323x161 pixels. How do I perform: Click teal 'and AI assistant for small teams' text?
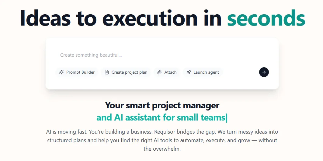(161, 117)
